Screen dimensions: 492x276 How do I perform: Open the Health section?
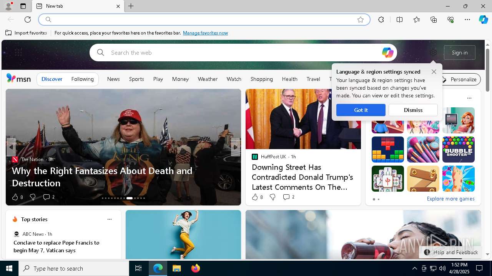point(289,79)
